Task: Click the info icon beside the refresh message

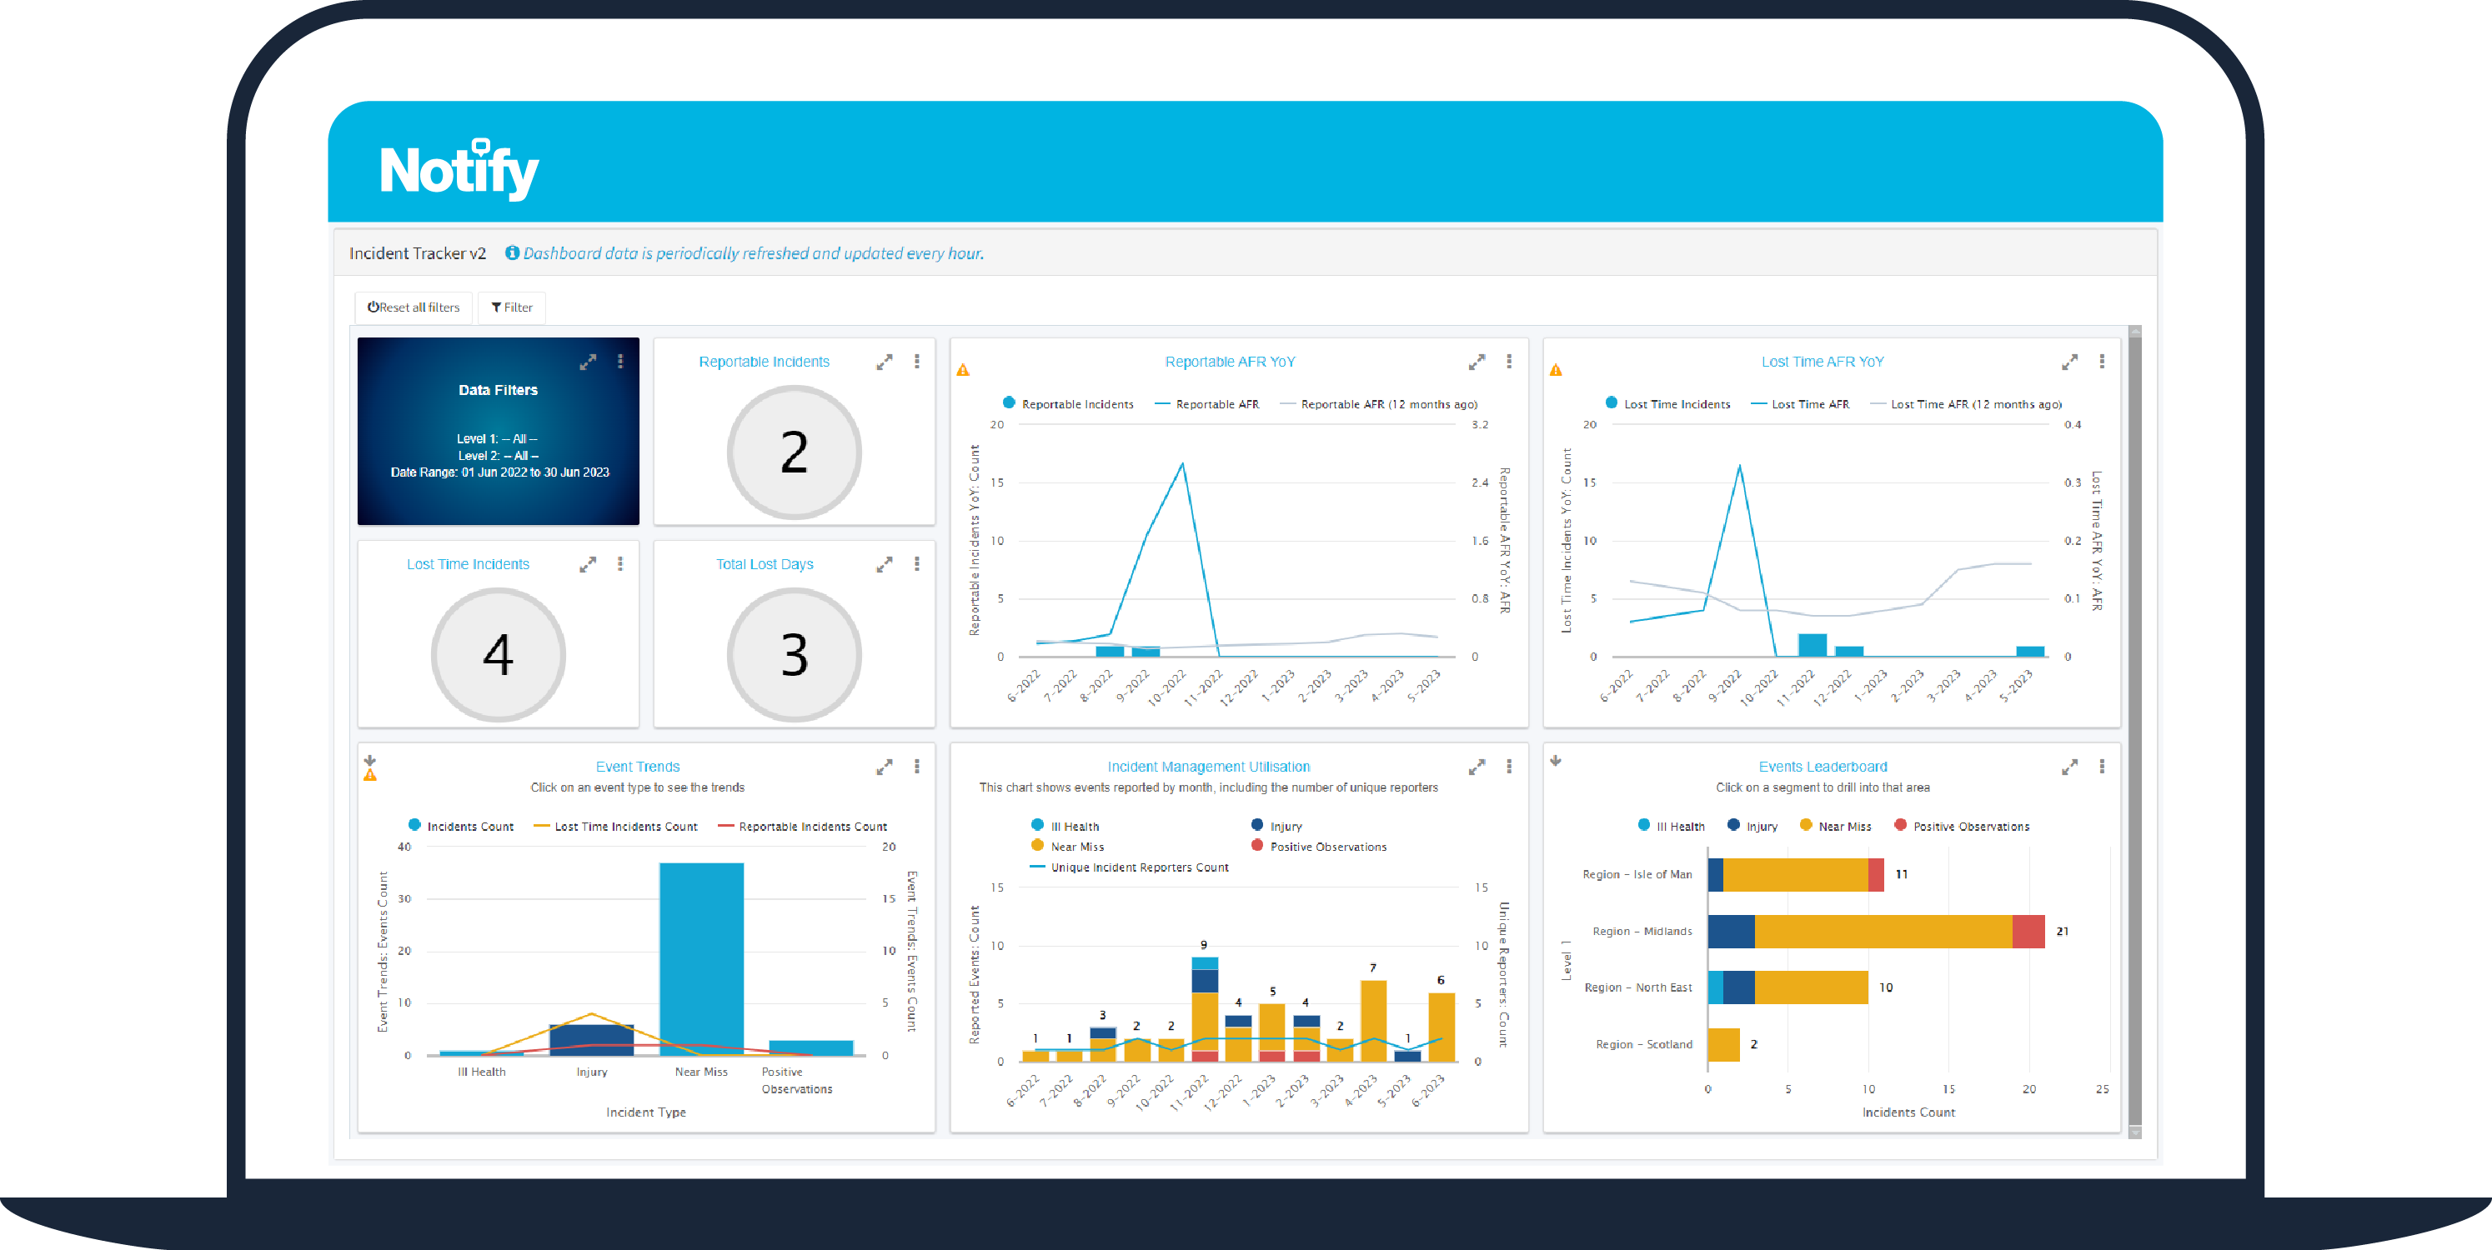Action: (x=512, y=252)
